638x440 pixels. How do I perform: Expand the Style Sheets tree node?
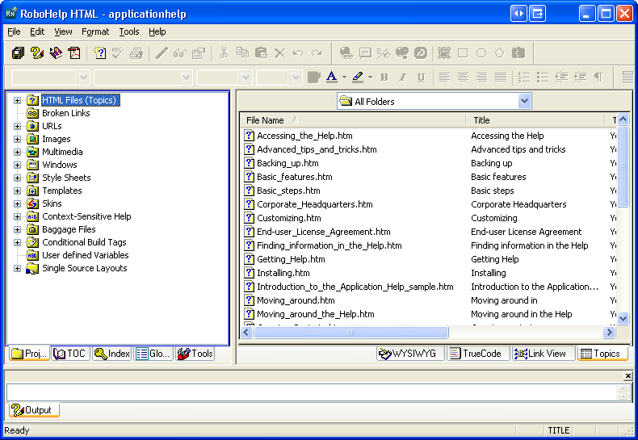click(17, 178)
